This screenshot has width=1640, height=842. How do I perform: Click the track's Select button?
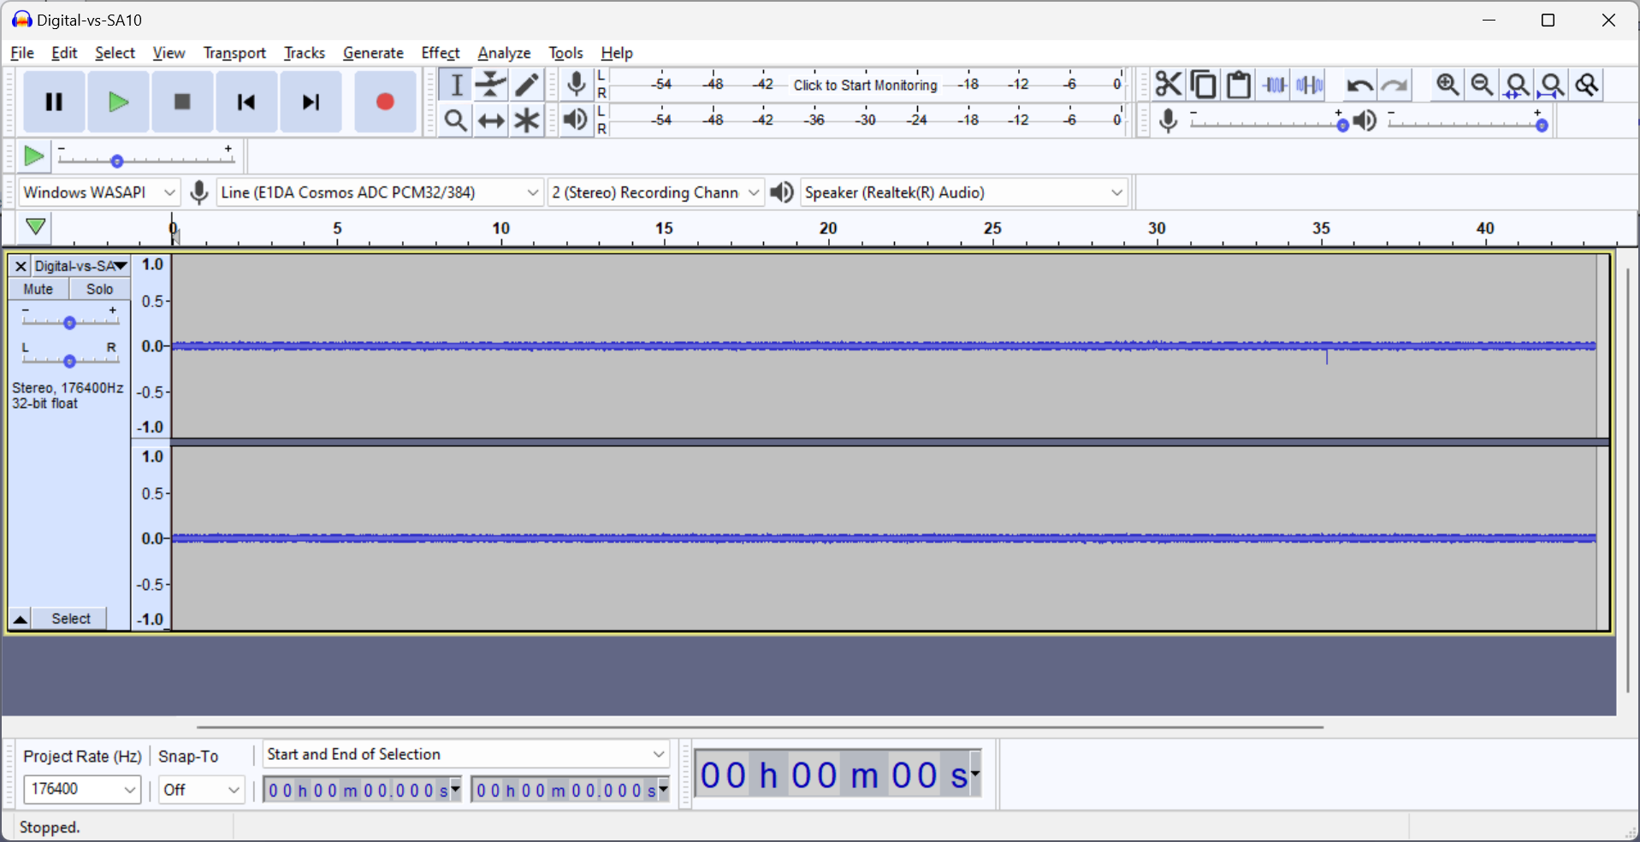[70, 619]
